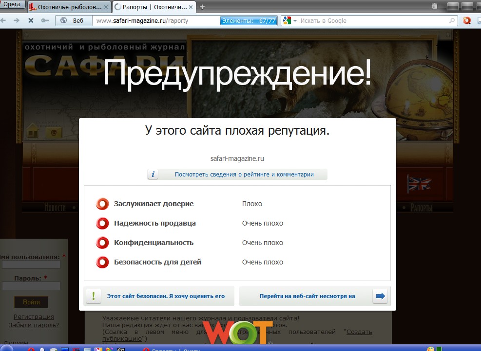Click 'Этот сайт безопасен' rate button
481x351 pixels.
160,296
